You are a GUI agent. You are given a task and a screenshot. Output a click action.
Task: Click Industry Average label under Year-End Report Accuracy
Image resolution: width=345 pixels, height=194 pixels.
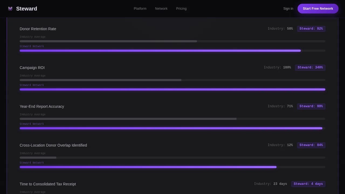tap(33, 115)
